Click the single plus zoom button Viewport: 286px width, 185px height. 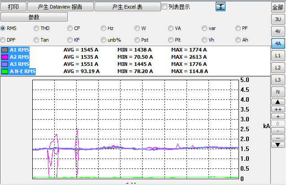(278, 116)
